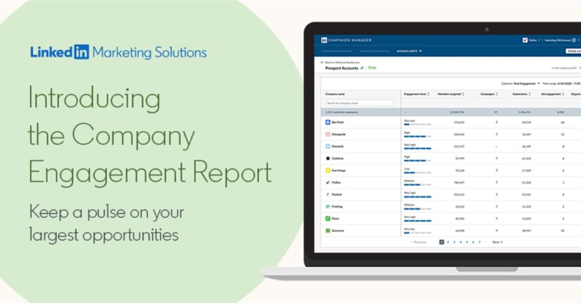Select the Cleanguide company name

click(x=339, y=134)
